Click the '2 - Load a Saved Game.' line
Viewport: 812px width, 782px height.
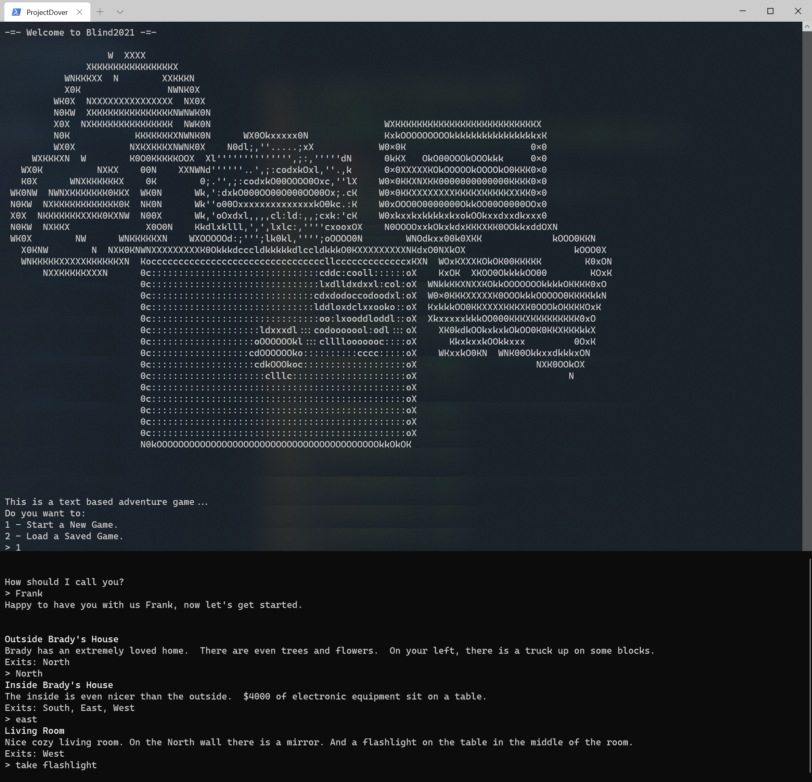click(x=64, y=536)
